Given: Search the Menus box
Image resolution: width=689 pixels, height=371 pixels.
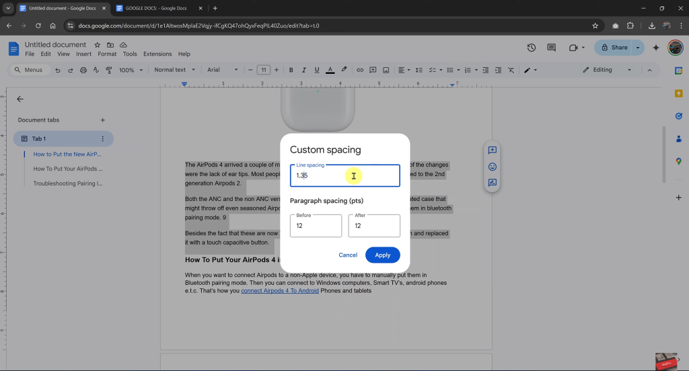Looking at the screenshot, I should (29, 70).
